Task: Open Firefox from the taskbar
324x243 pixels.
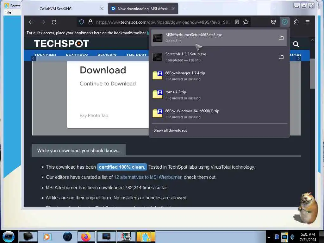Action: point(86,237)
